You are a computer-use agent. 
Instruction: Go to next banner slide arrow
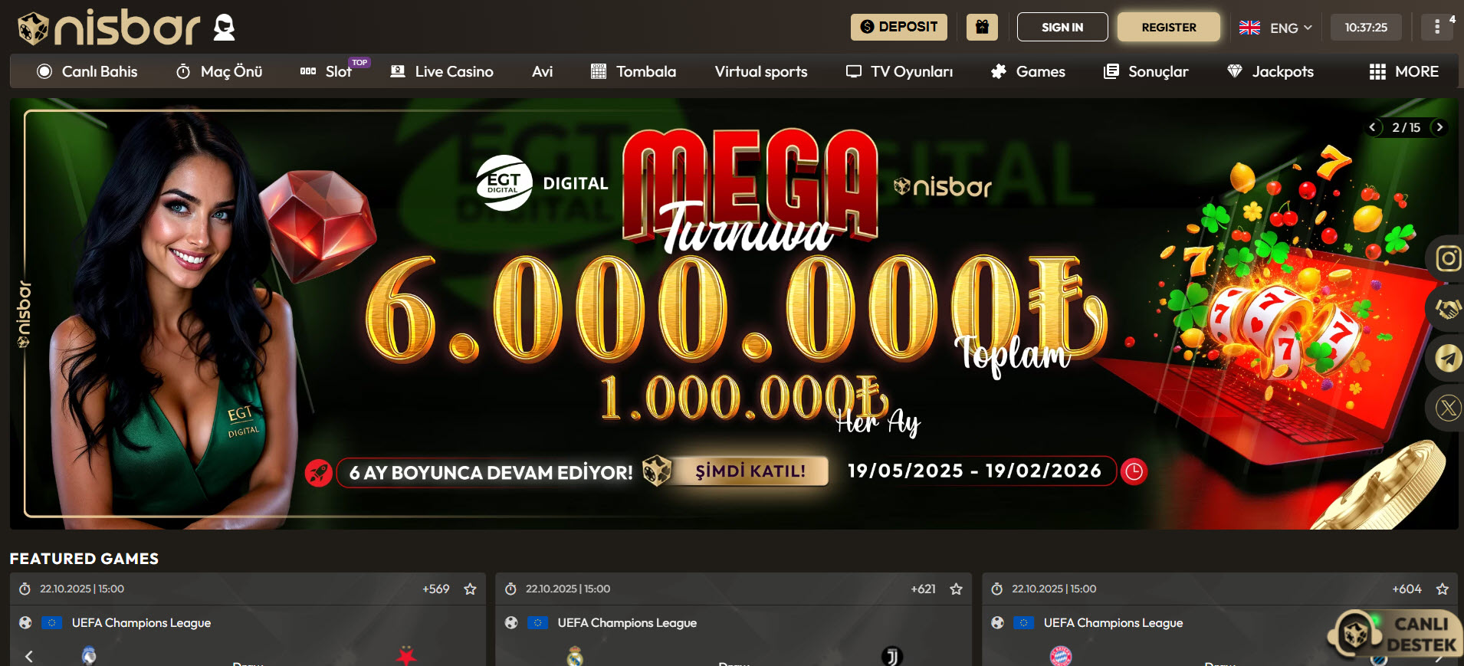click(x=1439, y=127)
